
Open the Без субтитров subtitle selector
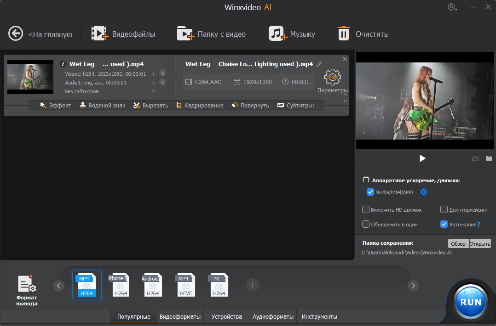(x=153, y=91)
